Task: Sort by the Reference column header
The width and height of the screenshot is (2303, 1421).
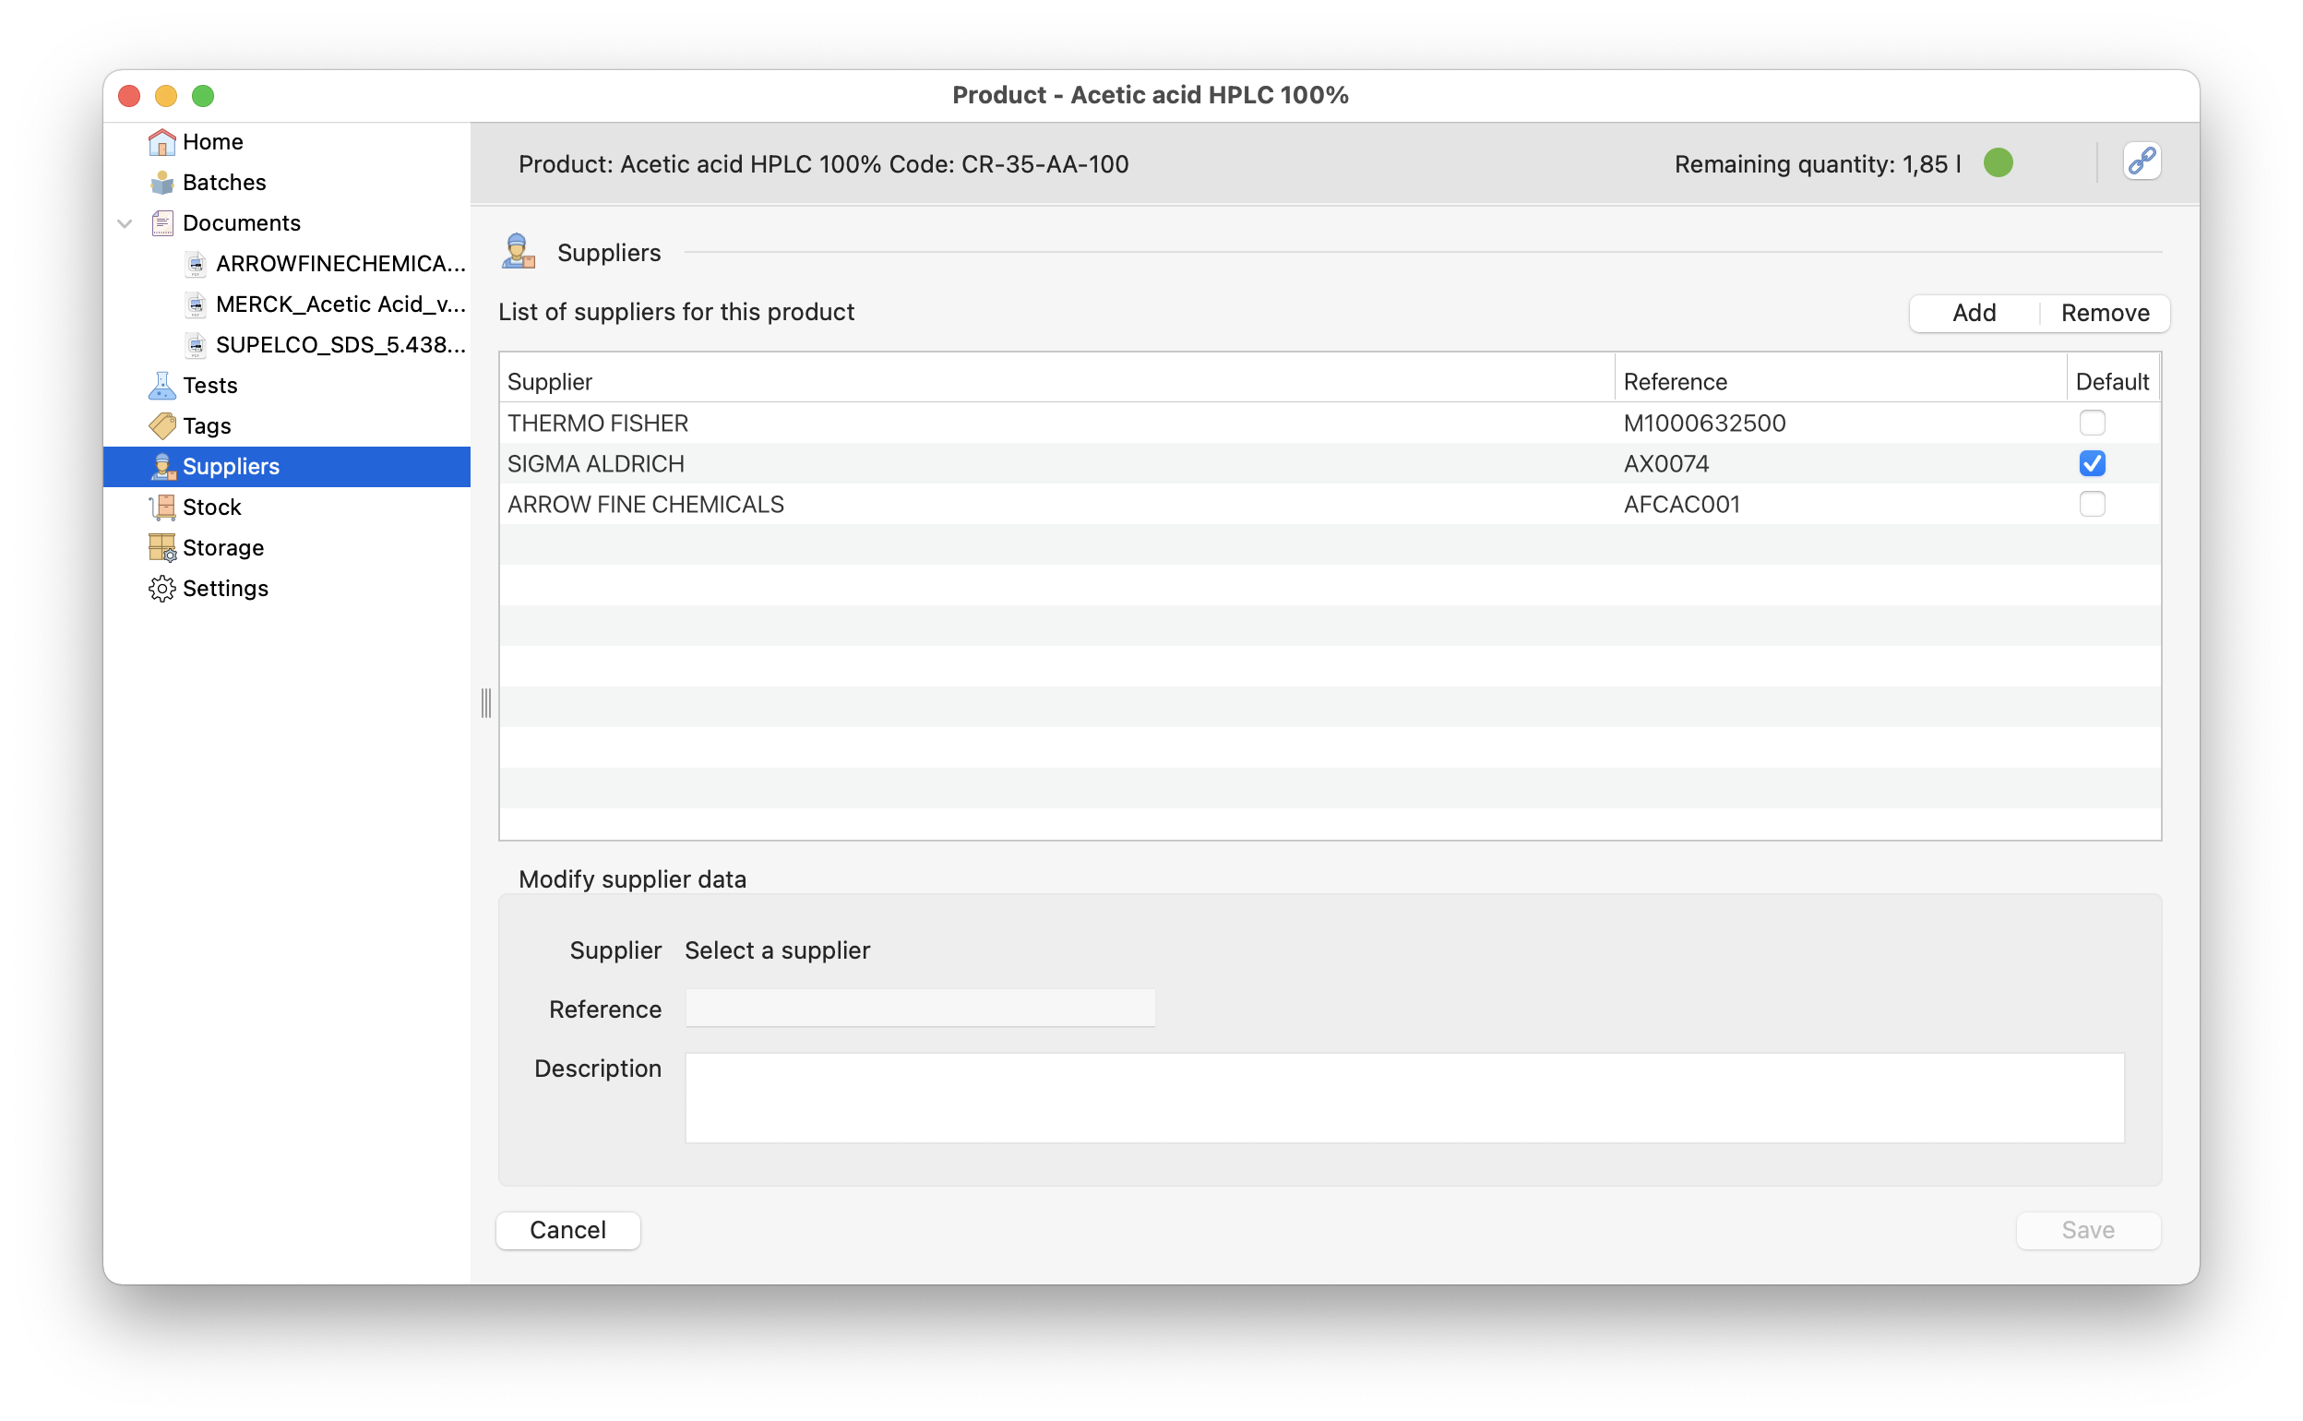Action: click(x=1840, y=382)
